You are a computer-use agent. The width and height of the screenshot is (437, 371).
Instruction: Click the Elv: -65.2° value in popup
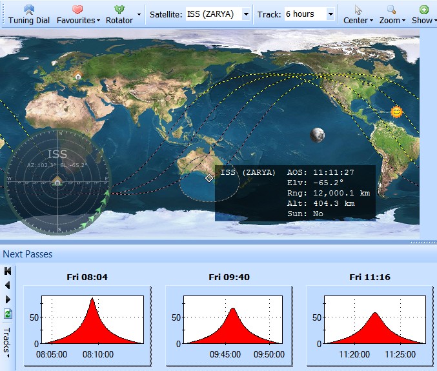point(315,183)
